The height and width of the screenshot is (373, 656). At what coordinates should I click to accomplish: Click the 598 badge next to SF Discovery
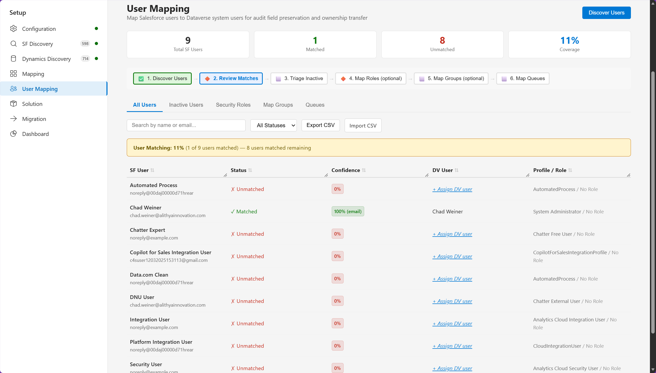85,44
